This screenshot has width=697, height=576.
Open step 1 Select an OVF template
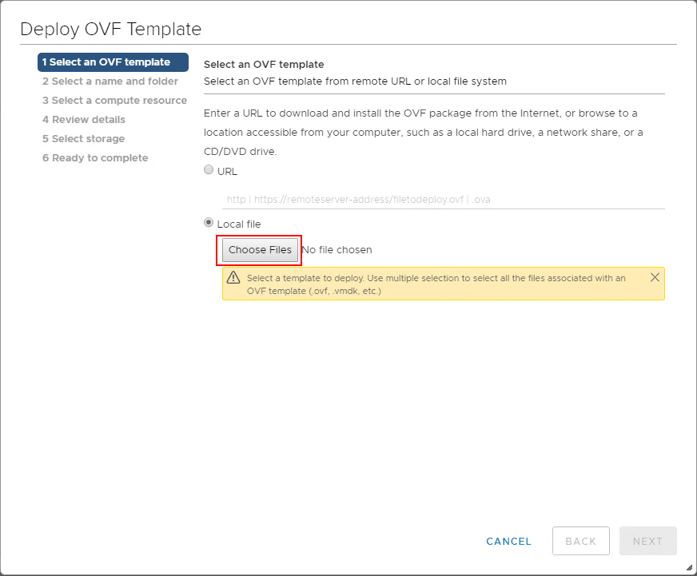point(113,62)
